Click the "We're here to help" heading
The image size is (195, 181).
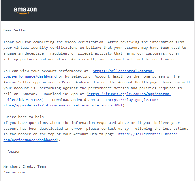point(25,117)
